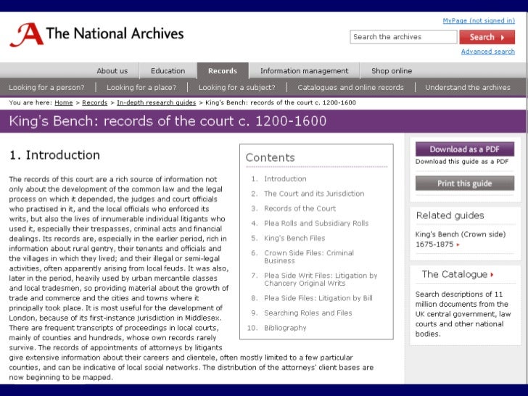
Task: Click the Related guides heading
Action: [x=450, y=215]
